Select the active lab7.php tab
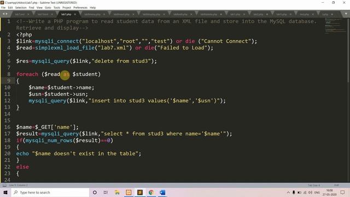 pyautogui.click(x=66, y=14)
